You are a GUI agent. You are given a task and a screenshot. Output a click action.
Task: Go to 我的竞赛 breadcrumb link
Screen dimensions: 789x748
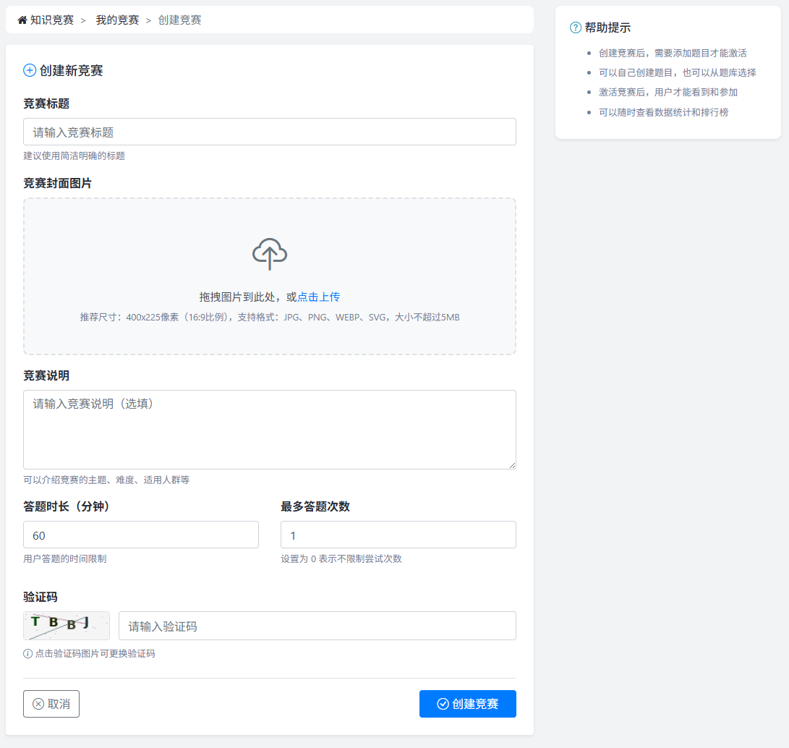[117, 20]
